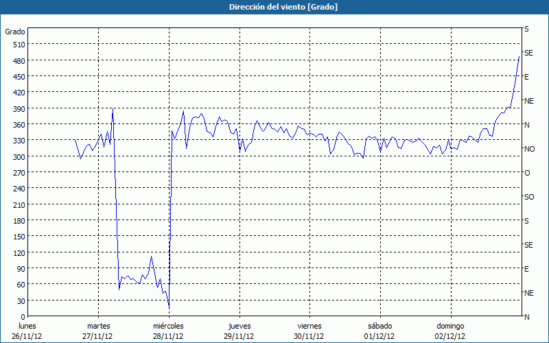This screenshot has height=343, width=549.
Task: Select the lunes 26/11/12 date label
Action: tap(27, 331)
